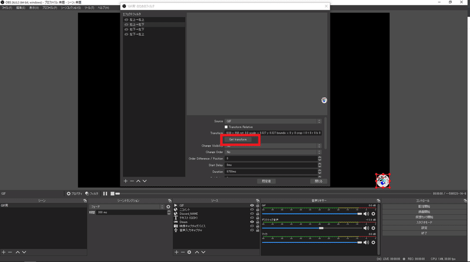The height and width of the screenshot is (262, 470).
Task: Click スタジオモード studio mode button
Action: coord(424,223)
